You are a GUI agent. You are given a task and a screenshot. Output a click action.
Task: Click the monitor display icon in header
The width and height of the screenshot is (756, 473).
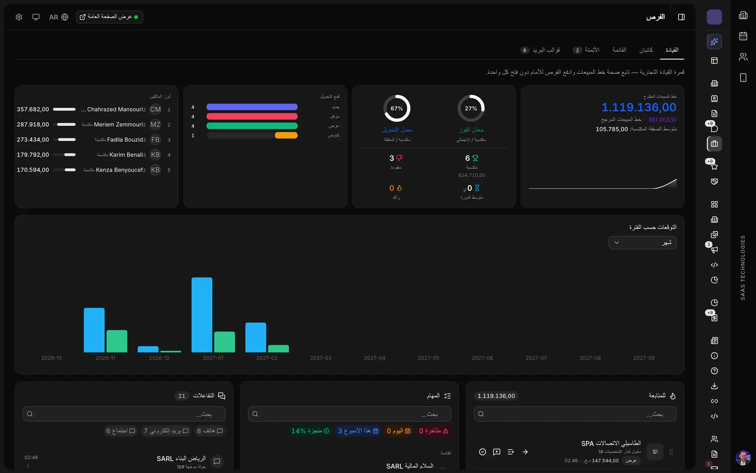coord(36,17)
